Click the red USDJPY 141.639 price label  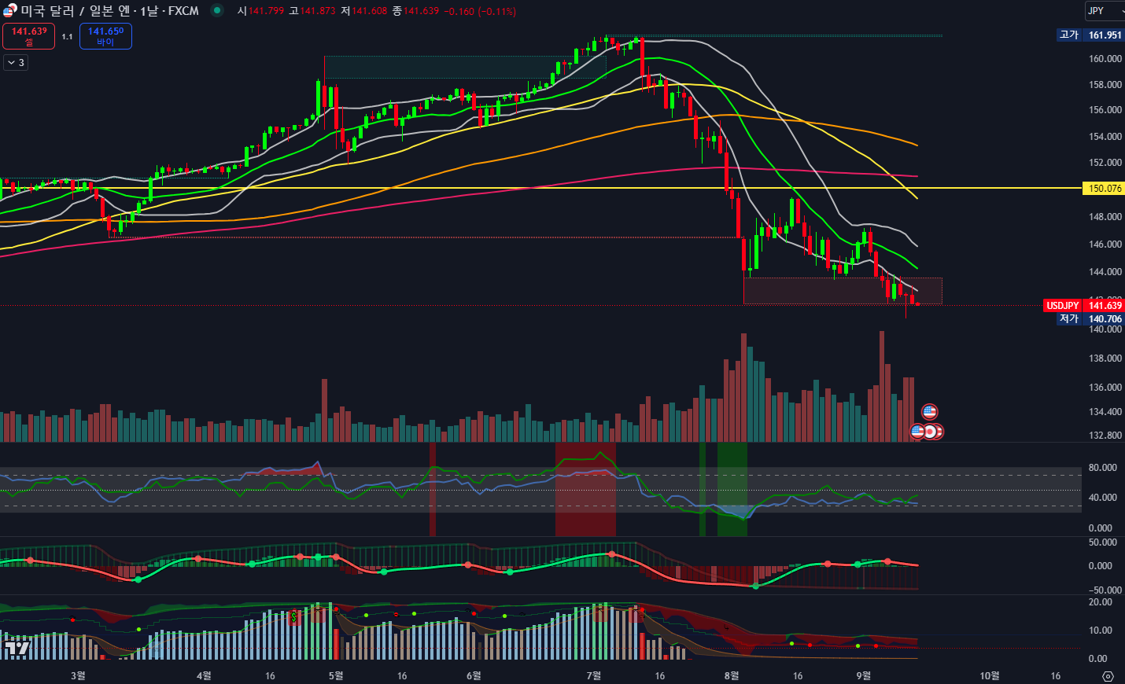(1084, 306)
